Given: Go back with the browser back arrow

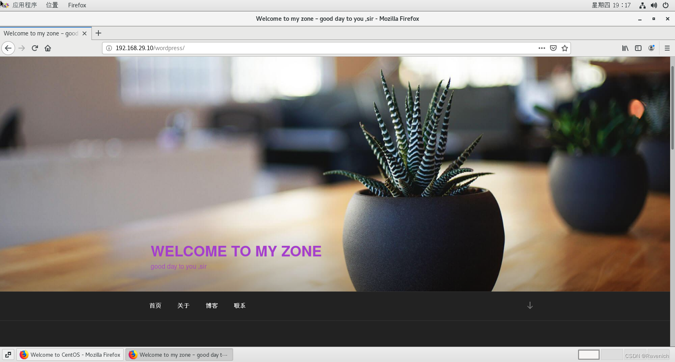Looking at the screenshot, I should pos(8,48).
